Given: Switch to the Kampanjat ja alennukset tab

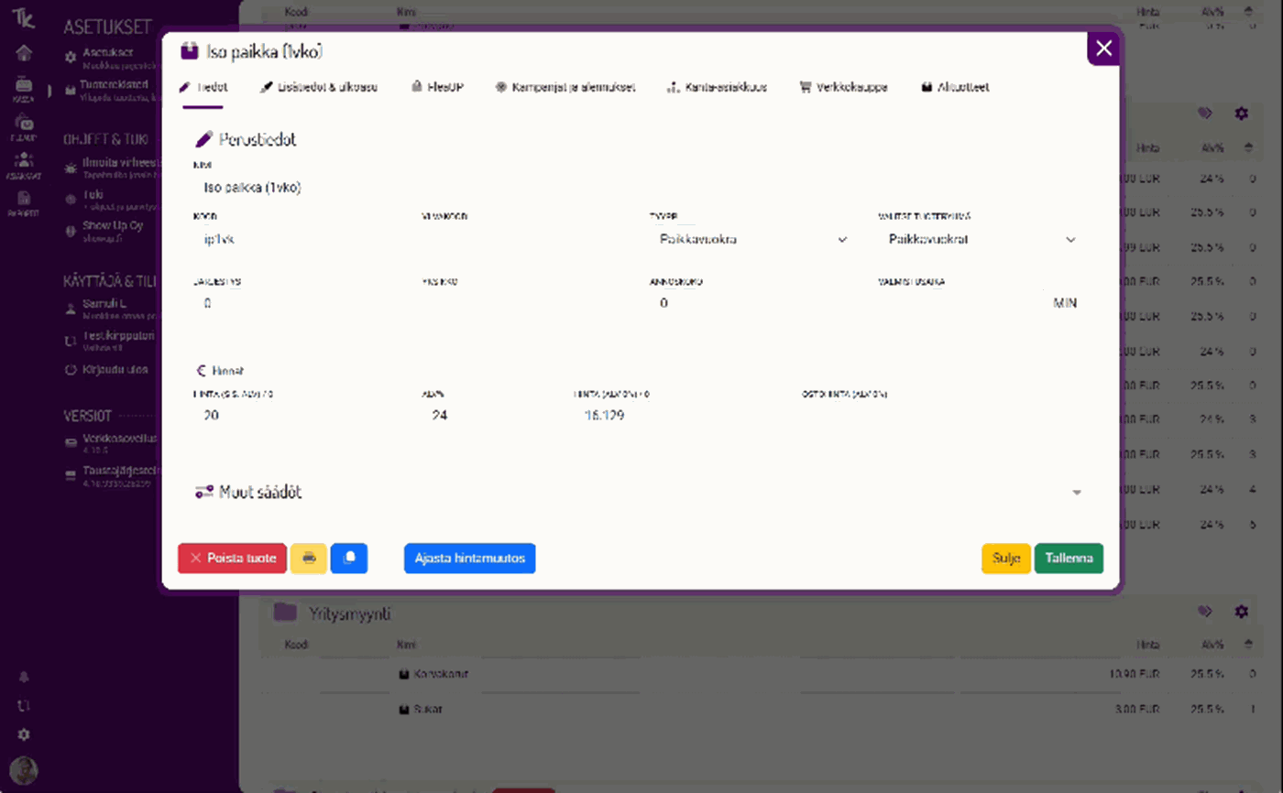Looking at the screenshot, I should pos(565,88).
